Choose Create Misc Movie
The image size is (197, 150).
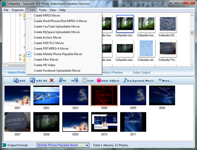click(x=64, y=60)
